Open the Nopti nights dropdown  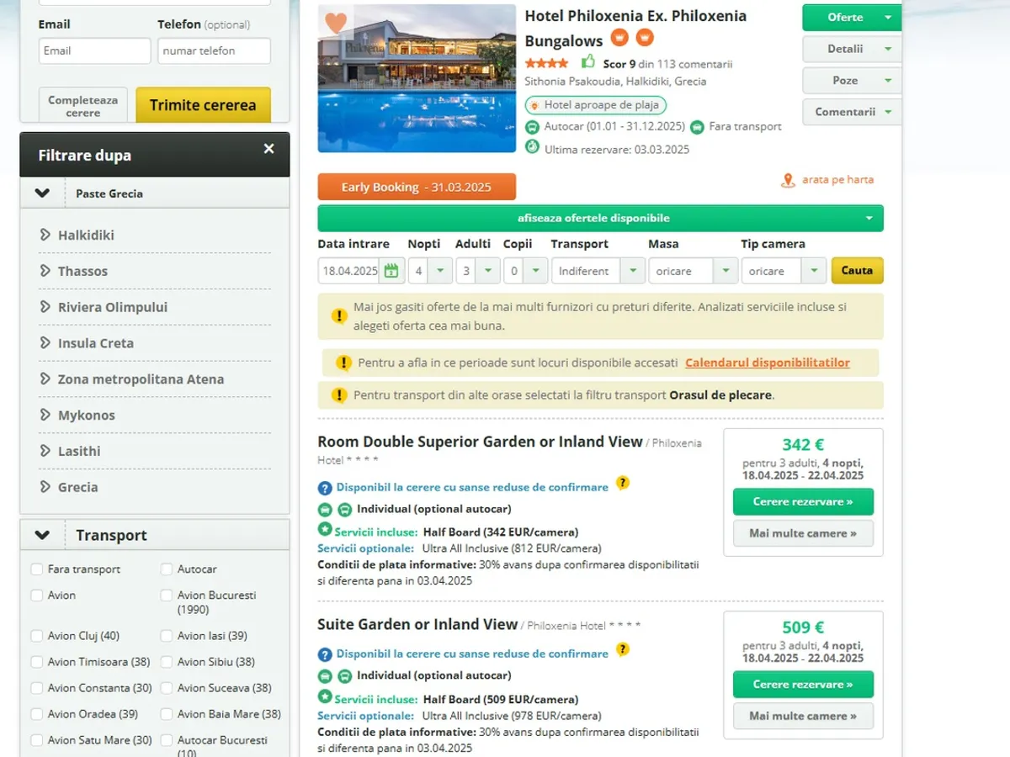(x=429, y=271)
